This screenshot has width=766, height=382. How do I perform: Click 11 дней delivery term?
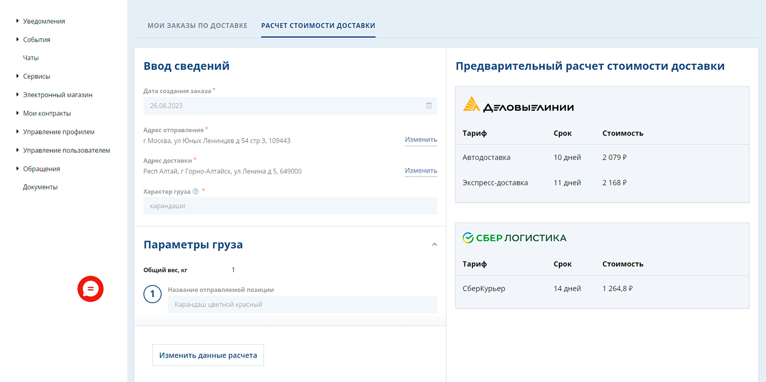click(x=567, y=183)
